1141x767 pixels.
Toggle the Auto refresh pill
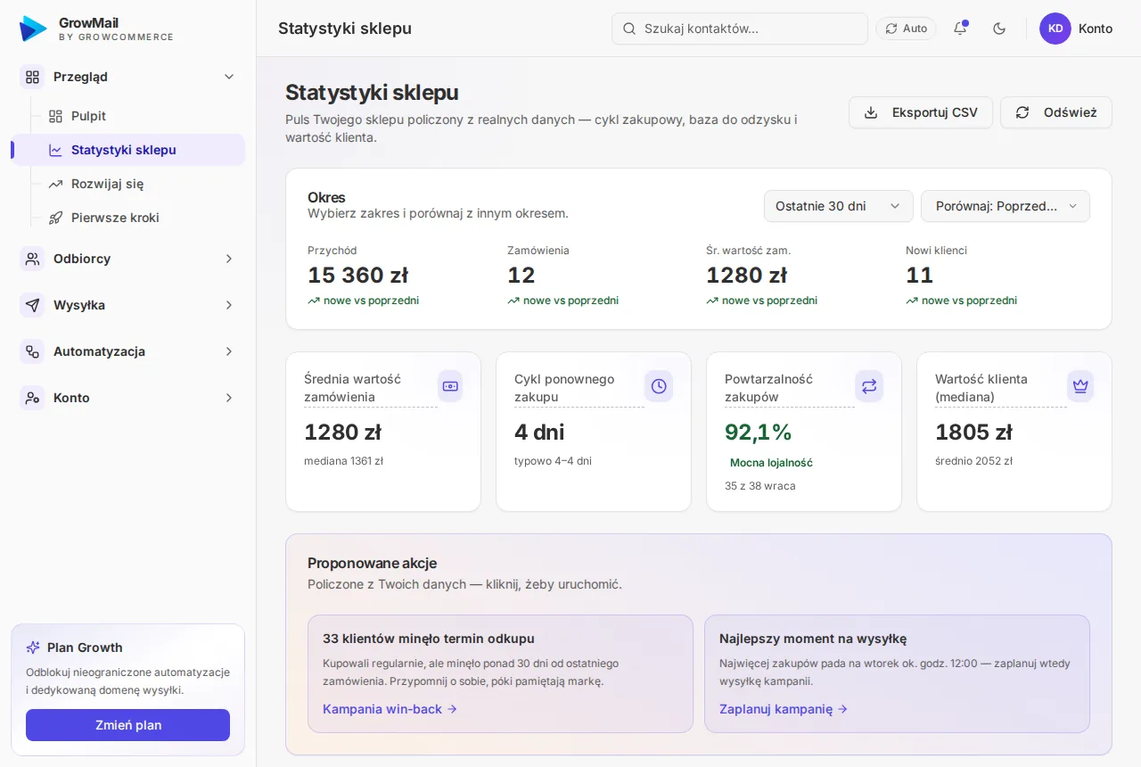coord(906,29)
